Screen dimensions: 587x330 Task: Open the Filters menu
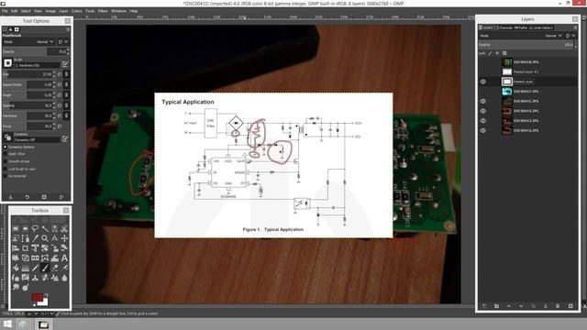click(x=103, y=11)
